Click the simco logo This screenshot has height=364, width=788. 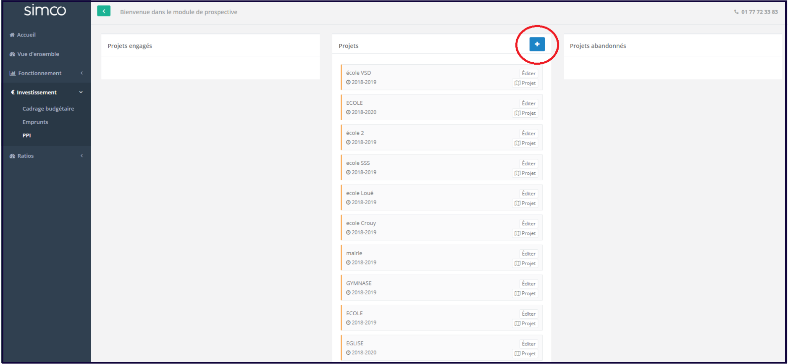point(45,10)
